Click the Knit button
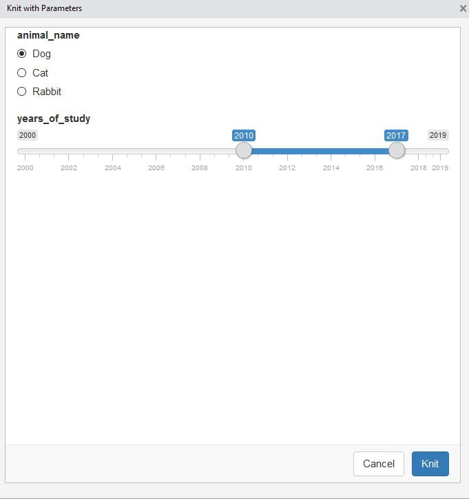The image size is (469, 499). [430, 464]
